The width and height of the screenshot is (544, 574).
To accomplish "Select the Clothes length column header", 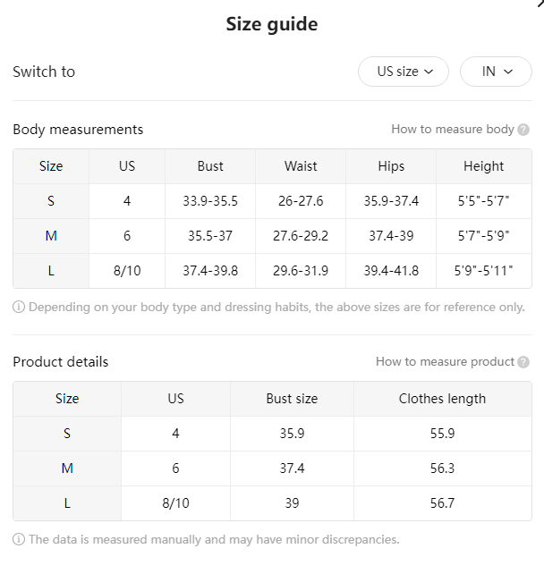I will pos(443,399).
